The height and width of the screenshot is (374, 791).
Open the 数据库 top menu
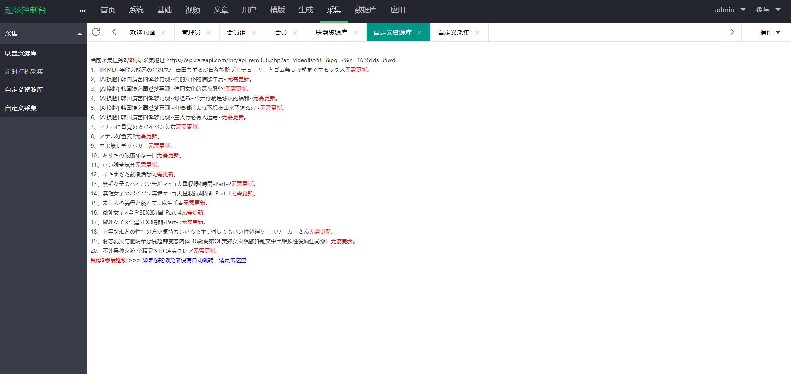(366, 10)
